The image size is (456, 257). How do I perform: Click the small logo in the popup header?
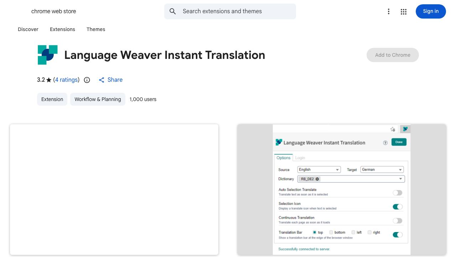pos(279,142)
